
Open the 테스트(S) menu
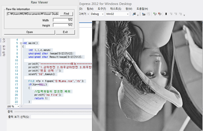pos(116,9)
